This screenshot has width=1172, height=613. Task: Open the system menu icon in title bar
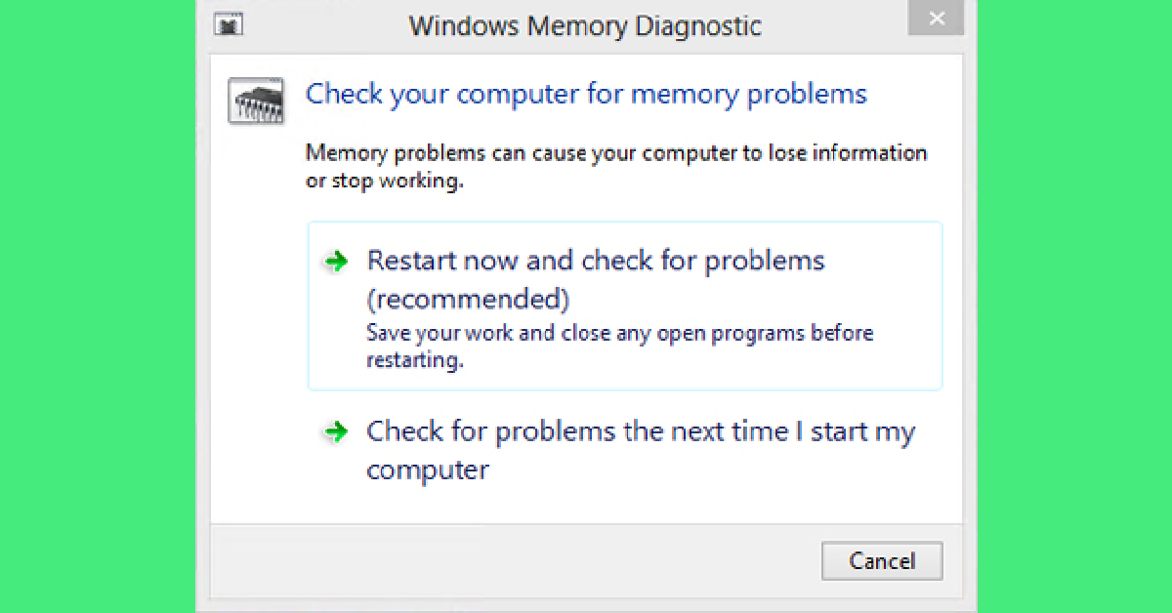229,25
